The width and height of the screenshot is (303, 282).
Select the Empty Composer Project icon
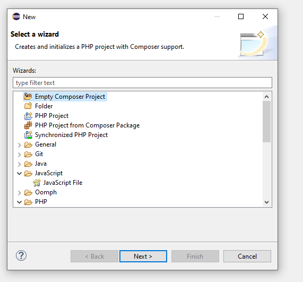(x=28, y=96)
